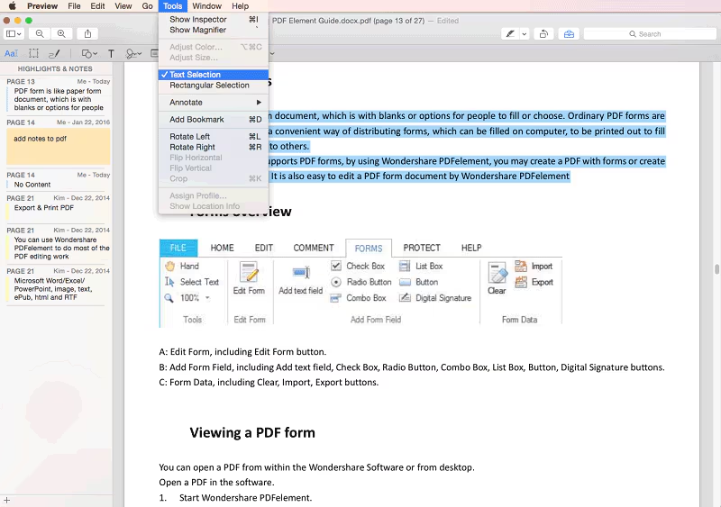Viewport: 721px width, 507px height.
Task: Choose Add Bookmark from the Tools menu
Action: pyautogui.click(x=214, y=120)
